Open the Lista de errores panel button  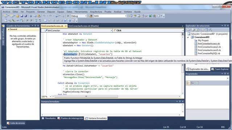16,123
